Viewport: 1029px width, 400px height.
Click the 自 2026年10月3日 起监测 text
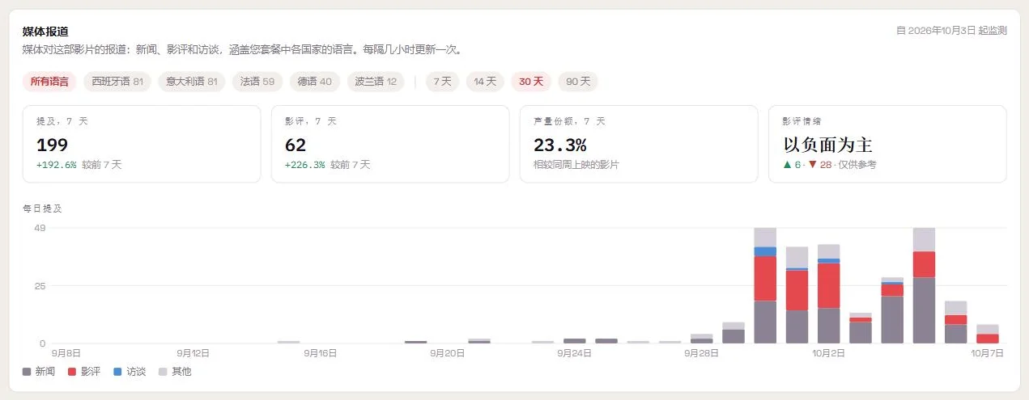click(951, 31)
